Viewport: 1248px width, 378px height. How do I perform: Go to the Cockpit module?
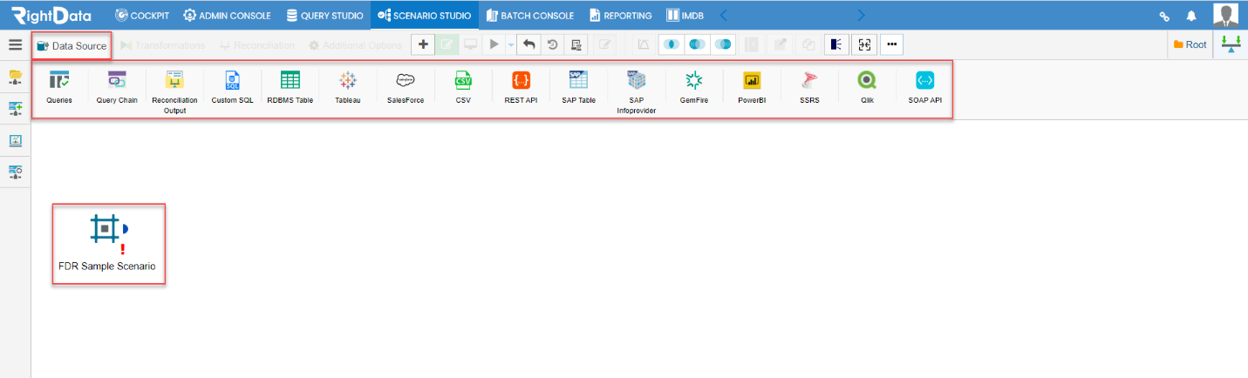tap(141, 15)
